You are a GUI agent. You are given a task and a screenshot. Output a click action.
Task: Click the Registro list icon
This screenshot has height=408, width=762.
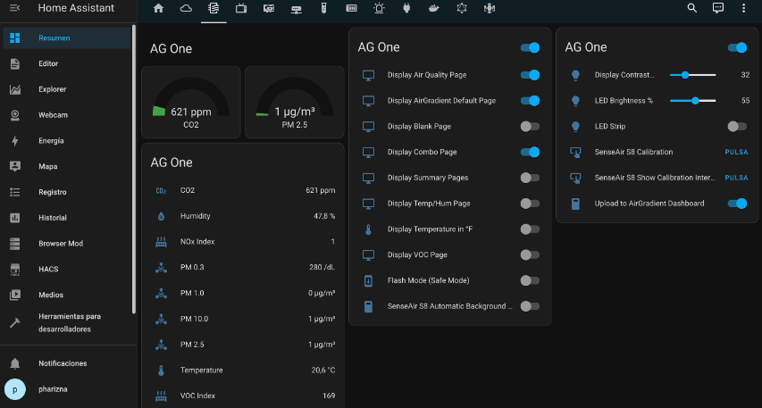(15, 192)
